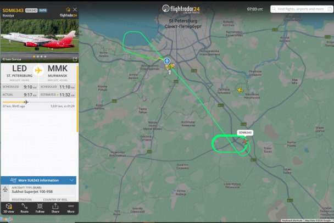
Task: Switch to the second photo carousel dot
Action: click(x=38, y=57)
